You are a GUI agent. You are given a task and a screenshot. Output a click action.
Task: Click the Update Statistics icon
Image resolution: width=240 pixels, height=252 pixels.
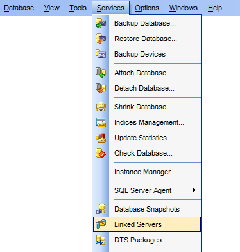point(101,138)
